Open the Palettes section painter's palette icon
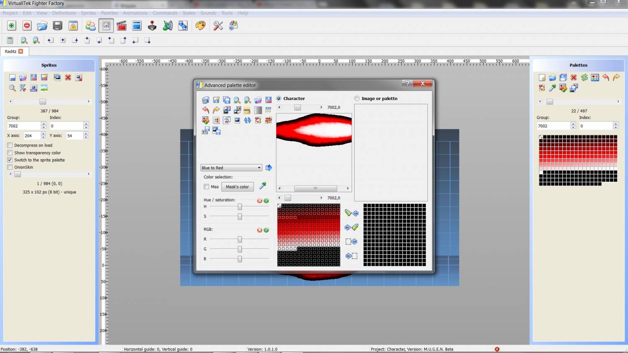This screenshot has height=353, width=628. tap(201, 26)
